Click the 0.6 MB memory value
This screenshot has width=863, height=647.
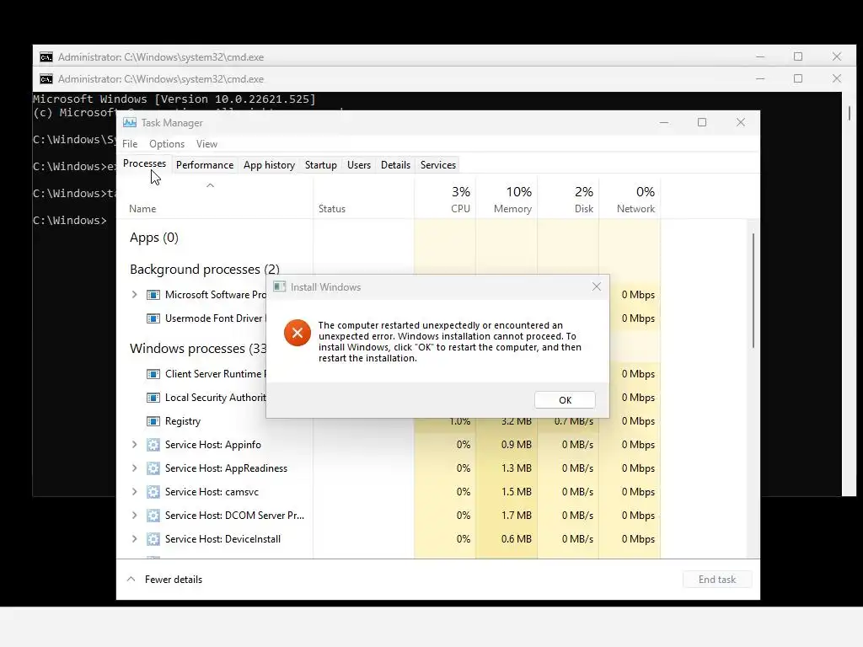coord(517,539)
